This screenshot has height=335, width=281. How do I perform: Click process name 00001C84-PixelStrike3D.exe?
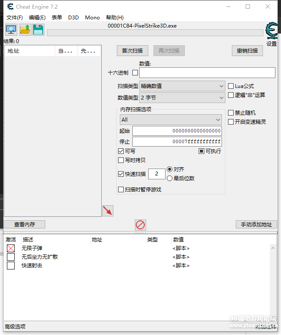tap(142, 26)
